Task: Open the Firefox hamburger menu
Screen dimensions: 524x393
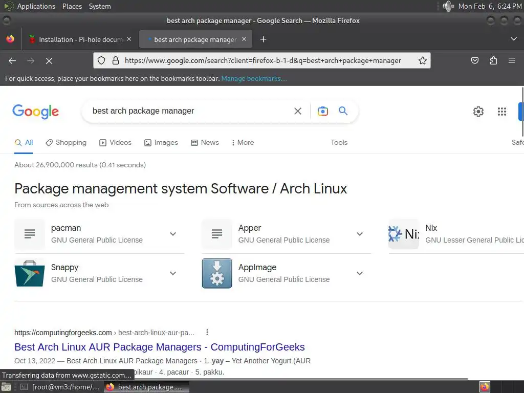Action: pos(512,60)
